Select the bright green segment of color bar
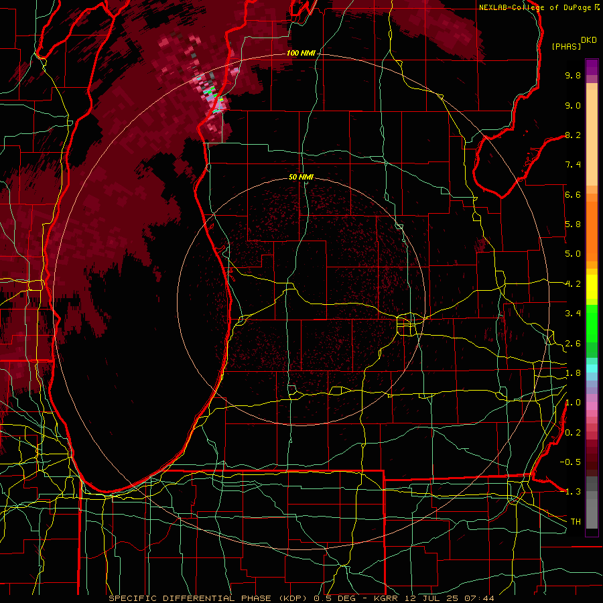The height and width of the screenshot is (603, 603). 592,323
